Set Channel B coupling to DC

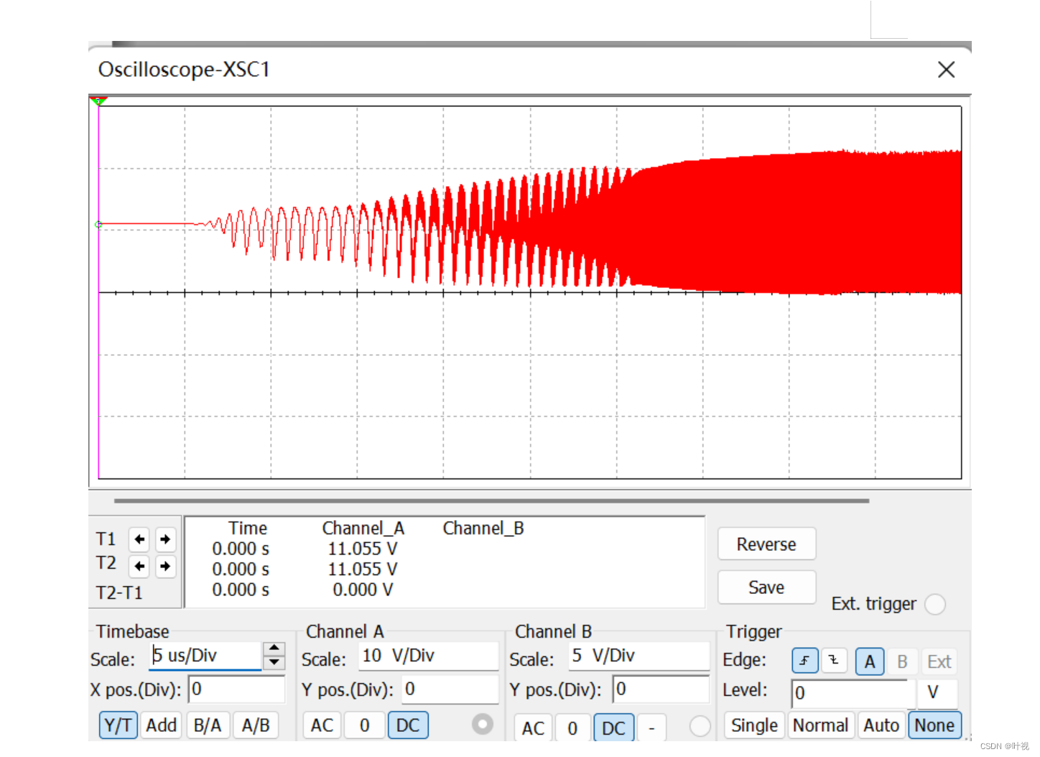point(613,728)
